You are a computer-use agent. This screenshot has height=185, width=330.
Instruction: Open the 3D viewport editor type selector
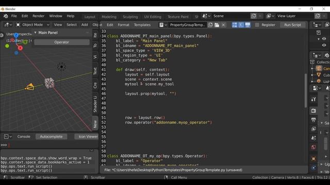pyautogui.click(x=8, y=25)
